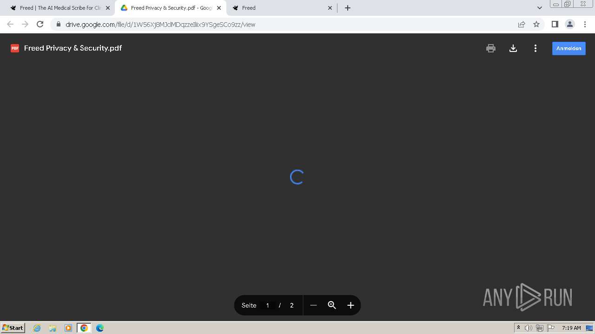The height and width of the screenshot is (334, 595).
Task: Open Action Center flag icon
Action: coord(551,328)
